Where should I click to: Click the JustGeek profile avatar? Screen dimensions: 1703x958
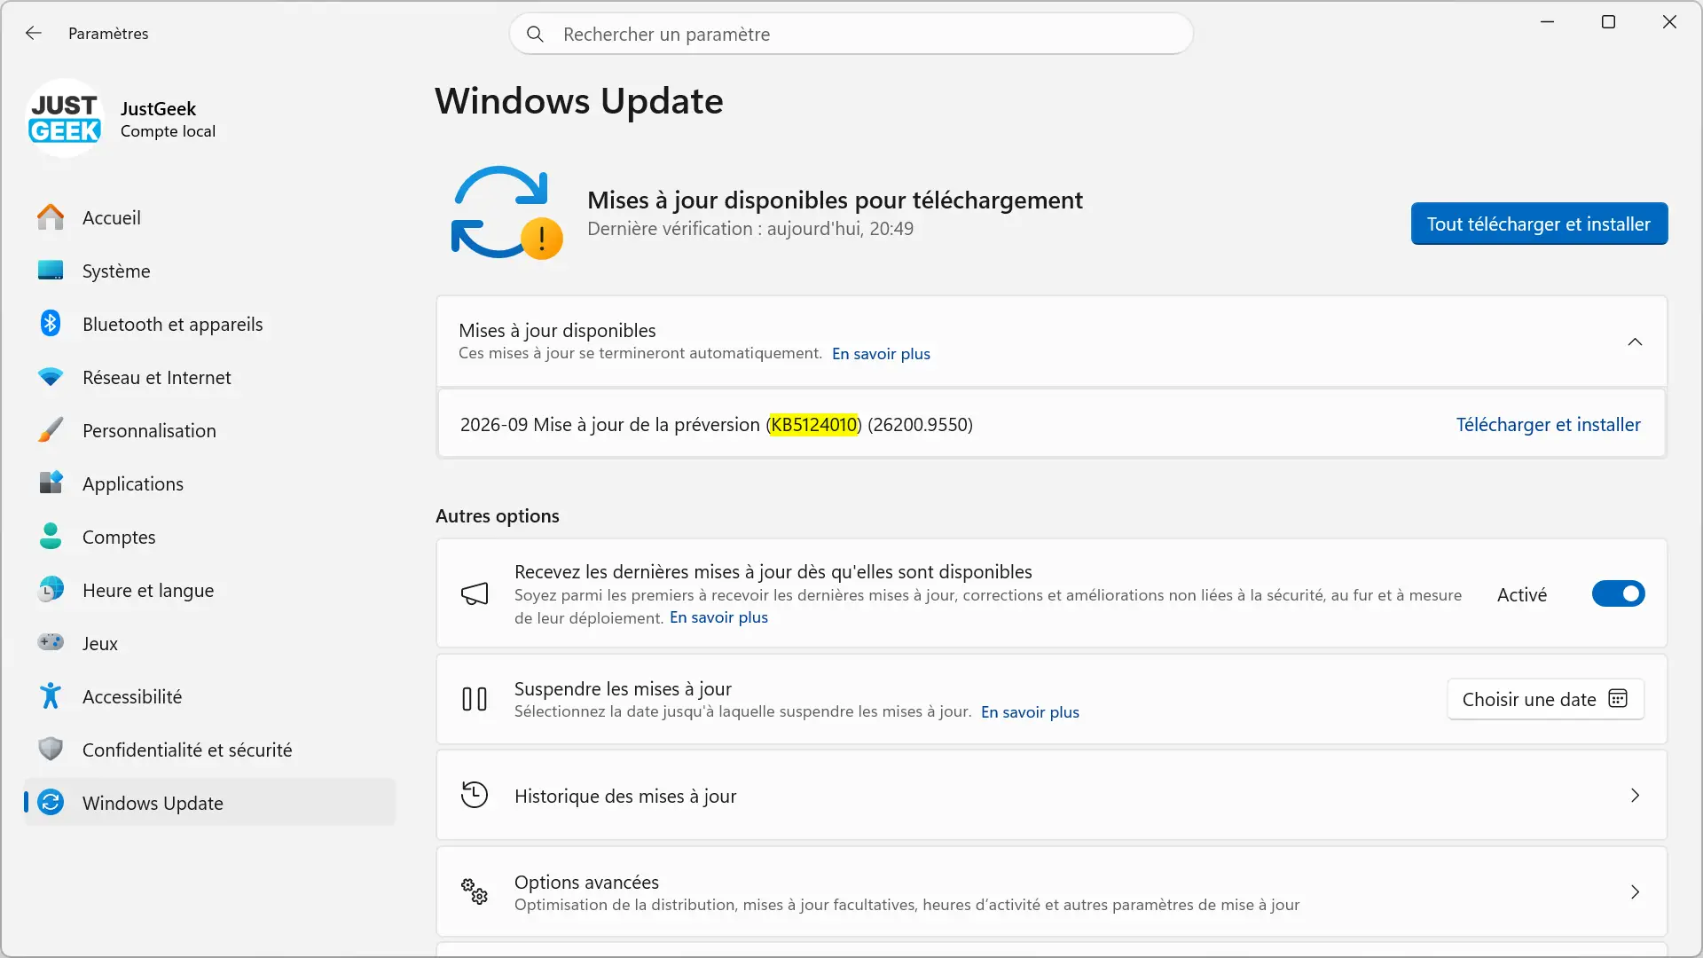[x=65, y=118]
